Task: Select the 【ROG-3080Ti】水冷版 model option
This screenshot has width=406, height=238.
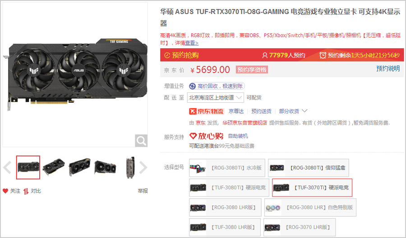Action: 227,168
